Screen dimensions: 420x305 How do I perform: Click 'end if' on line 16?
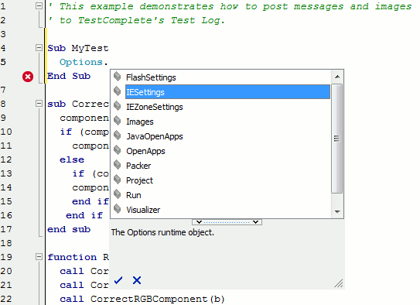[84, 215]
